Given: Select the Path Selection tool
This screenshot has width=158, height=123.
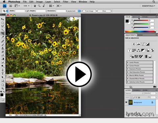Looking at the screenshot, I should (3, 77).
